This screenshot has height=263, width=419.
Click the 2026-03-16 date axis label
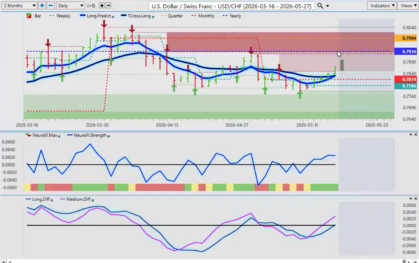(x=27, y=125)
